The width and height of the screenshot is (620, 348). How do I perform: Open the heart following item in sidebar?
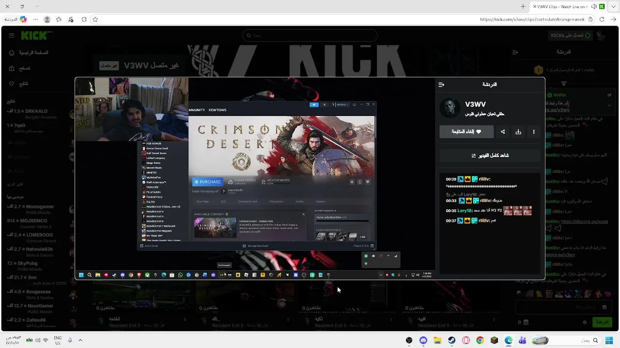18,84
